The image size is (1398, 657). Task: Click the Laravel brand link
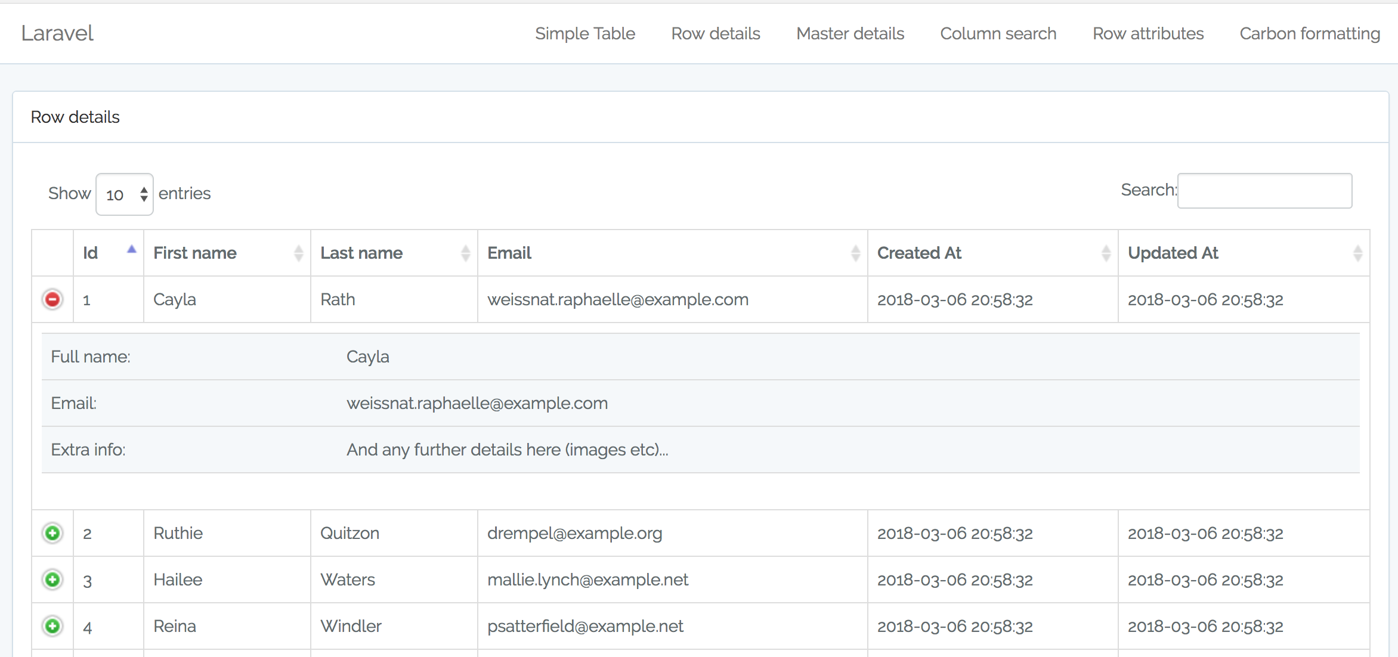57,33
